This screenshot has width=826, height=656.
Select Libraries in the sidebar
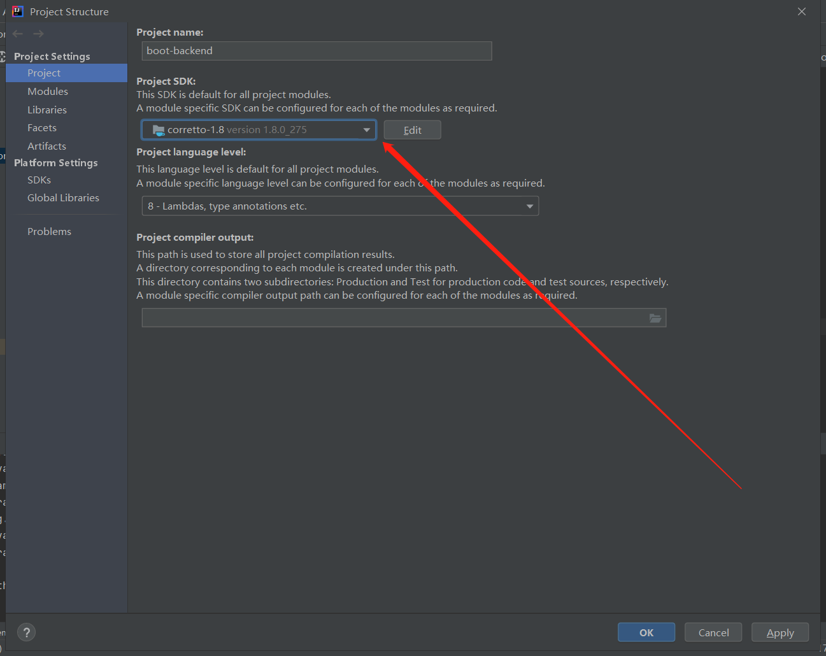coord(46,109)
